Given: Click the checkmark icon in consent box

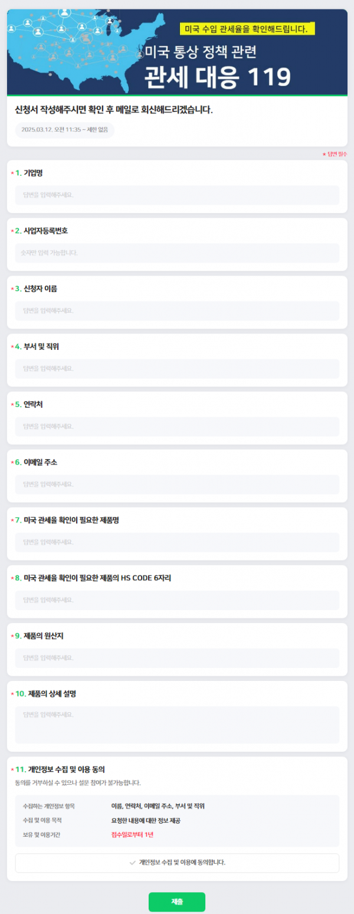Looking at the screenshot, I should coord(132,863).
